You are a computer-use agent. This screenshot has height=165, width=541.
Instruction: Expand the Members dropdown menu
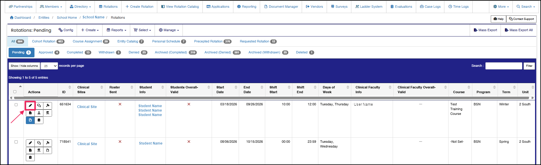51,7
